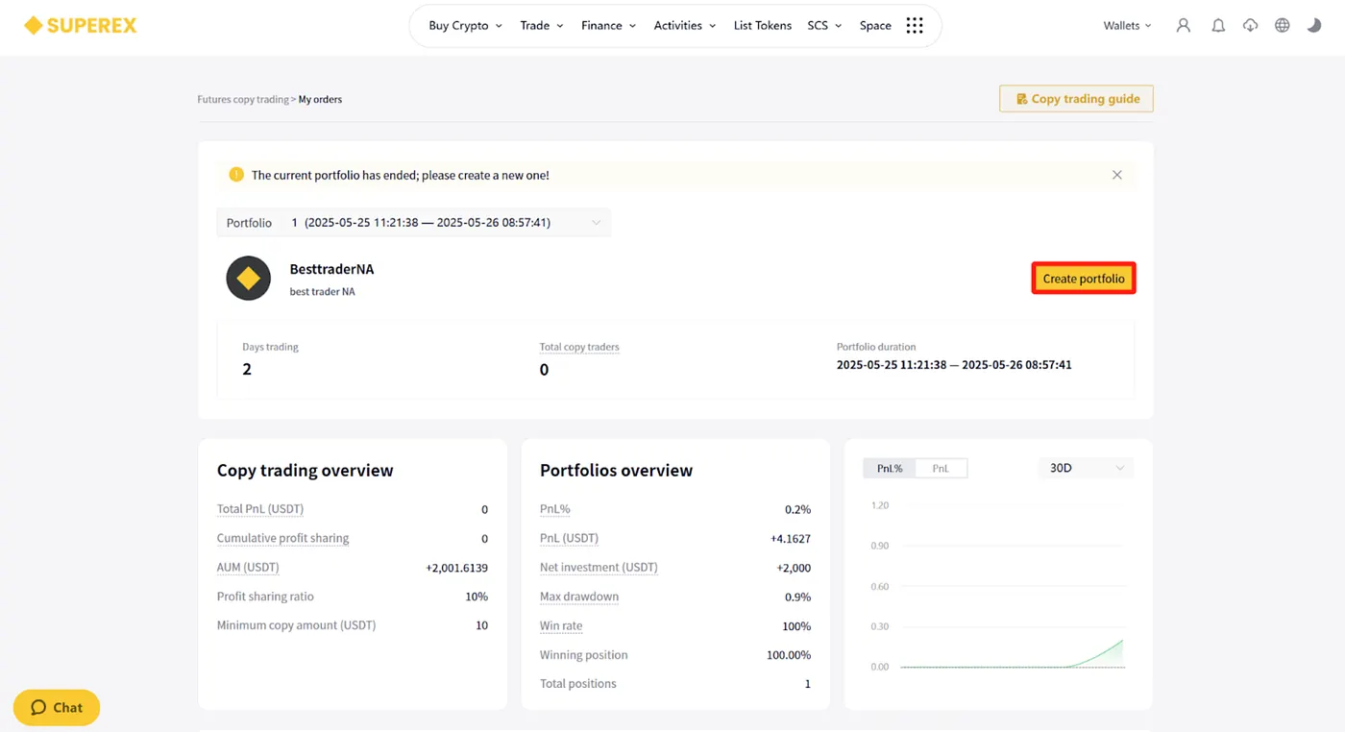Expand the Portfolio date selector
1345x732 pixels.
pos(414,223)
